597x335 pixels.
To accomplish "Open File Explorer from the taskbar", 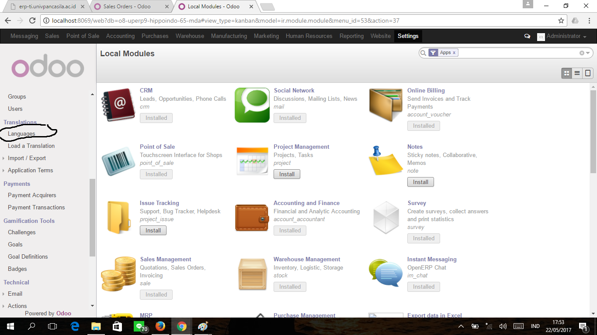I will [x=96, y=326].
